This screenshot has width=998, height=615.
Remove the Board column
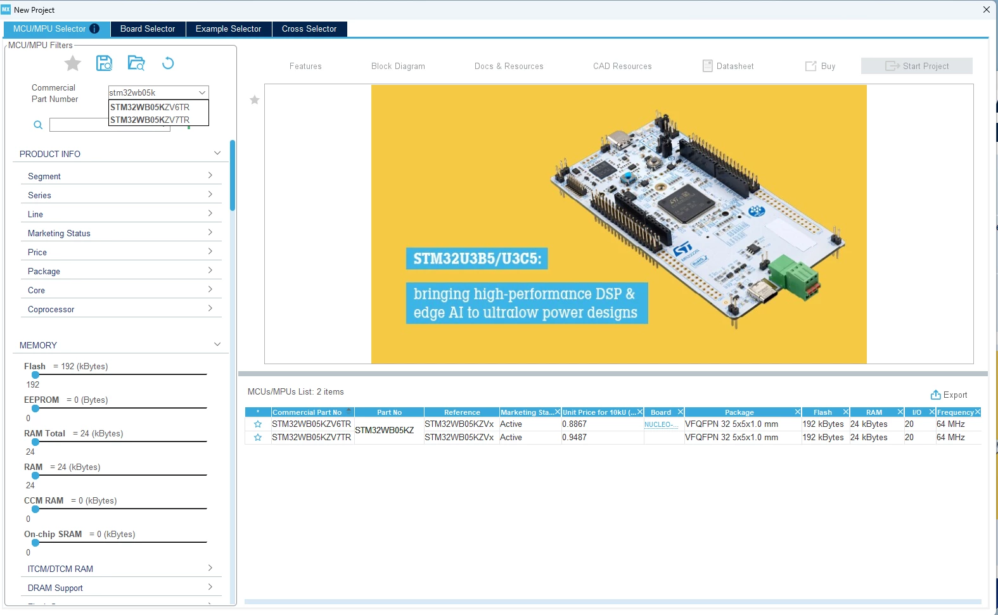[x=681, y=412]
